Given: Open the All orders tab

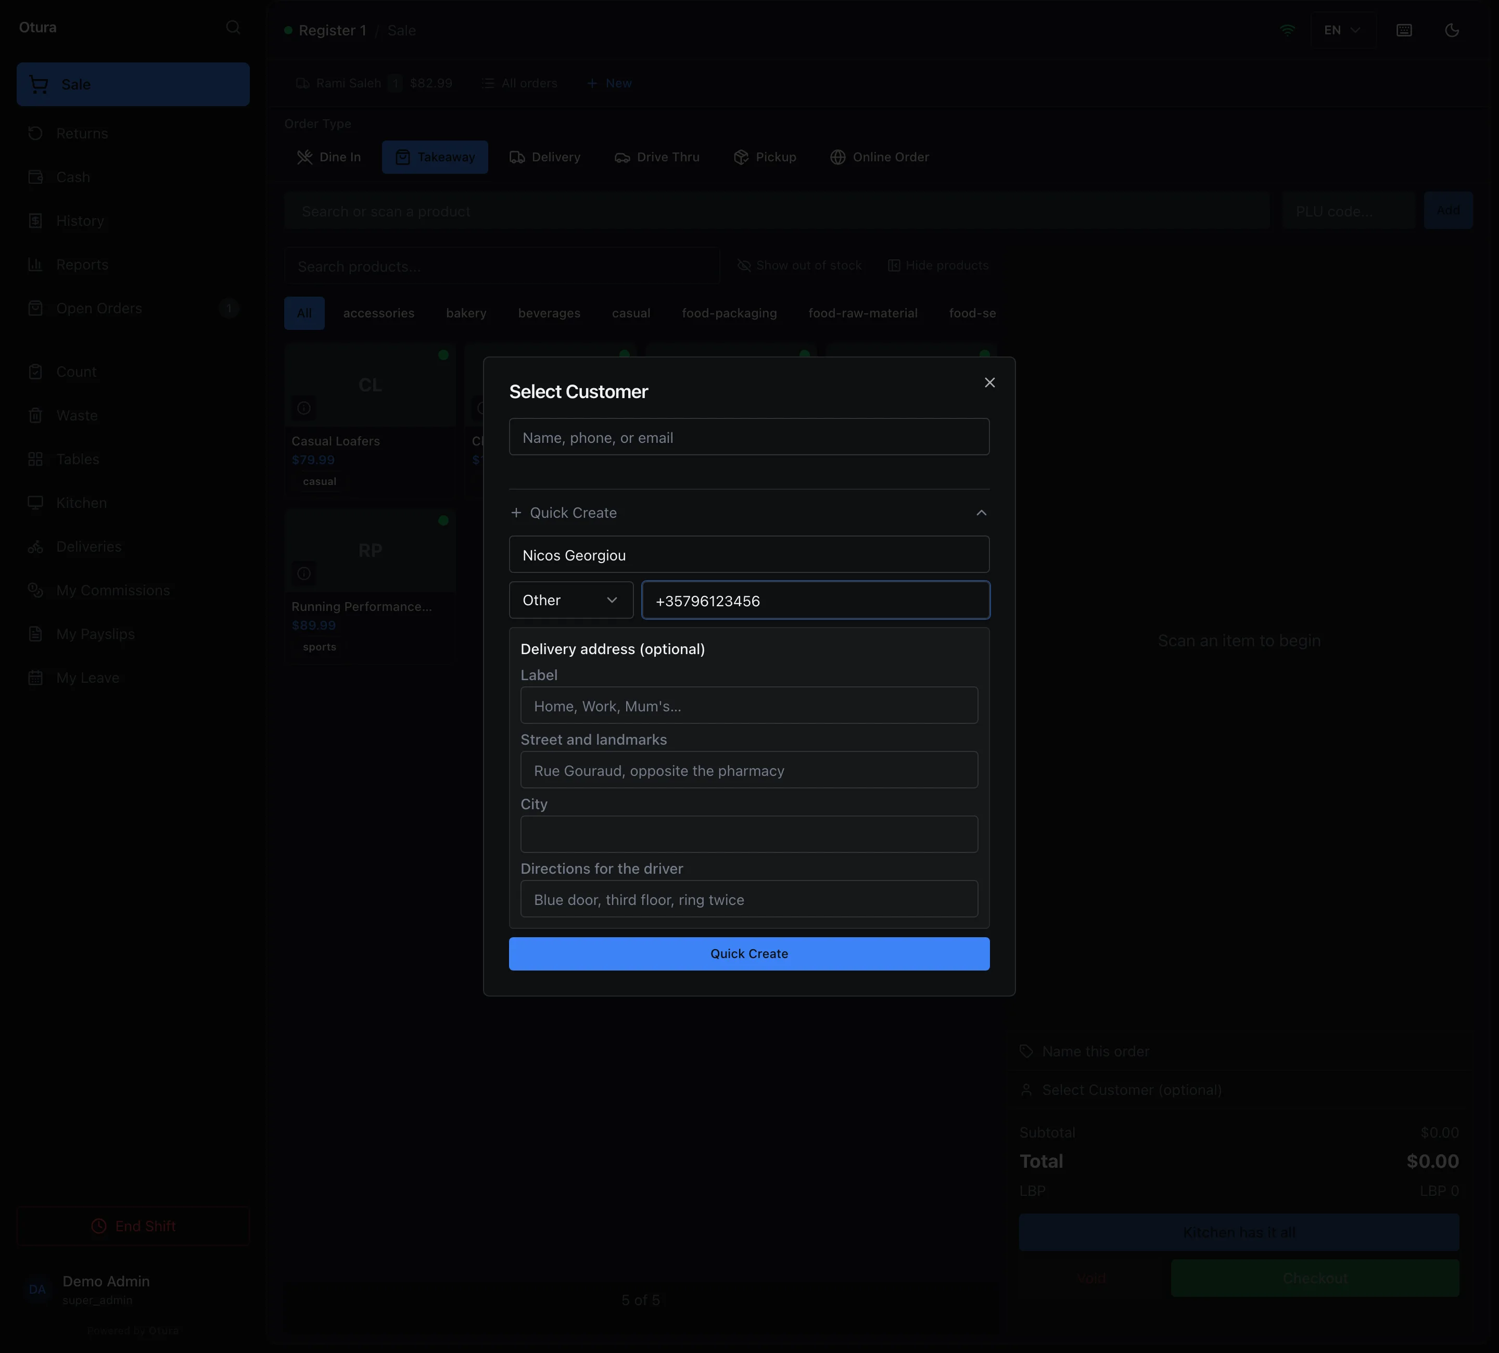Looking at the screenshot, I should click(519, 83).
